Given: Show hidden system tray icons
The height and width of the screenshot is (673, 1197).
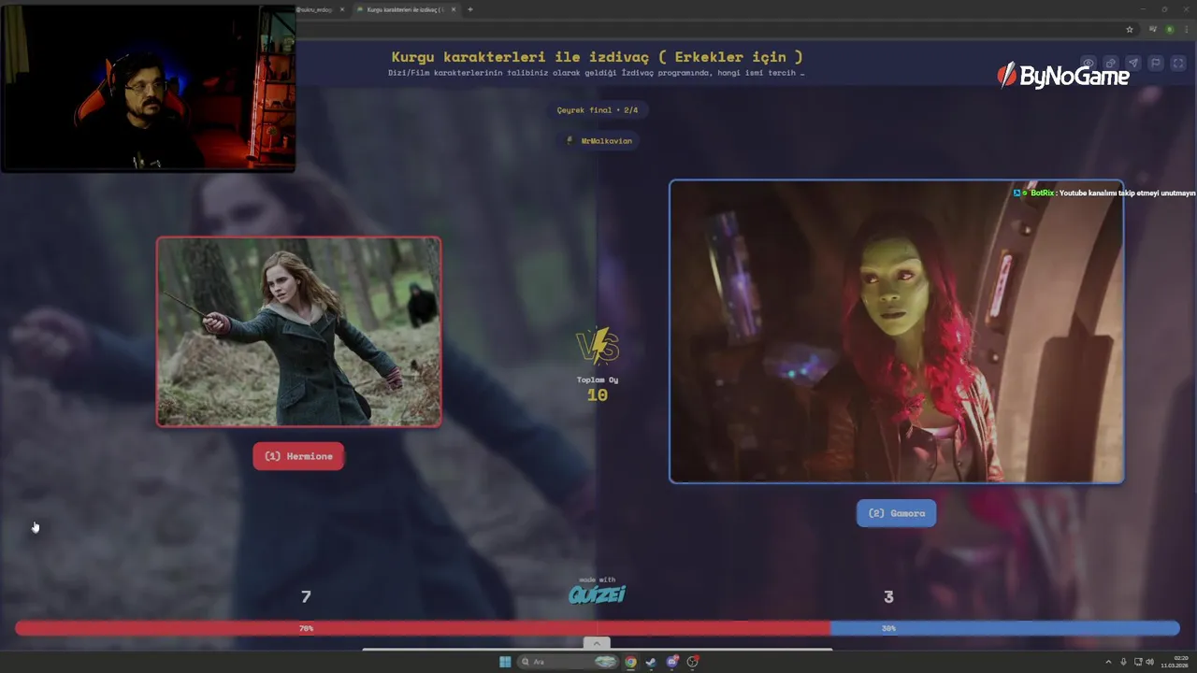Looking at the screenshot, I should [x=1108, y=662].
